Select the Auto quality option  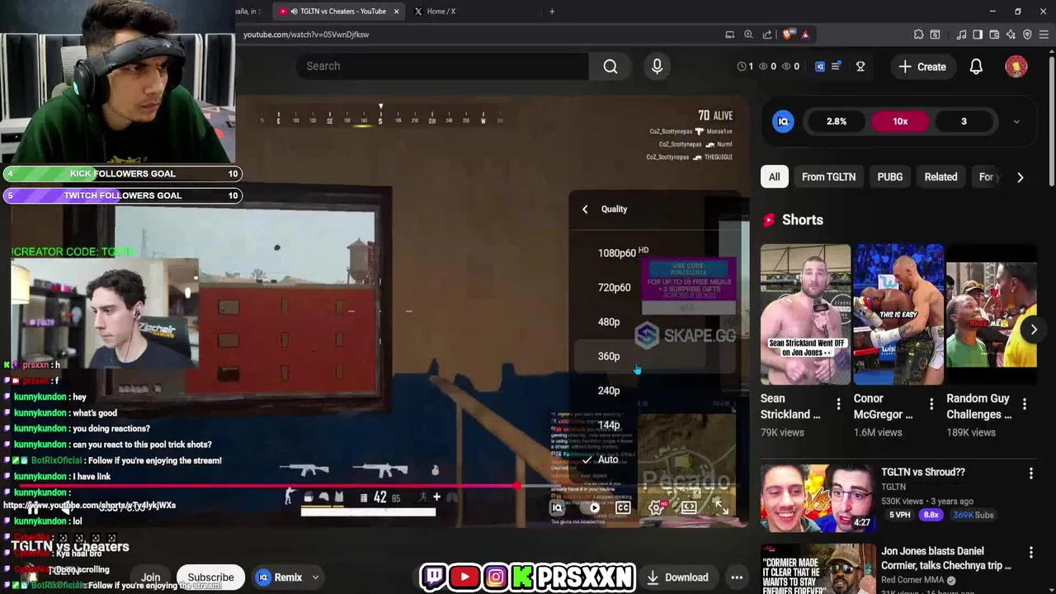click(656, 460)
